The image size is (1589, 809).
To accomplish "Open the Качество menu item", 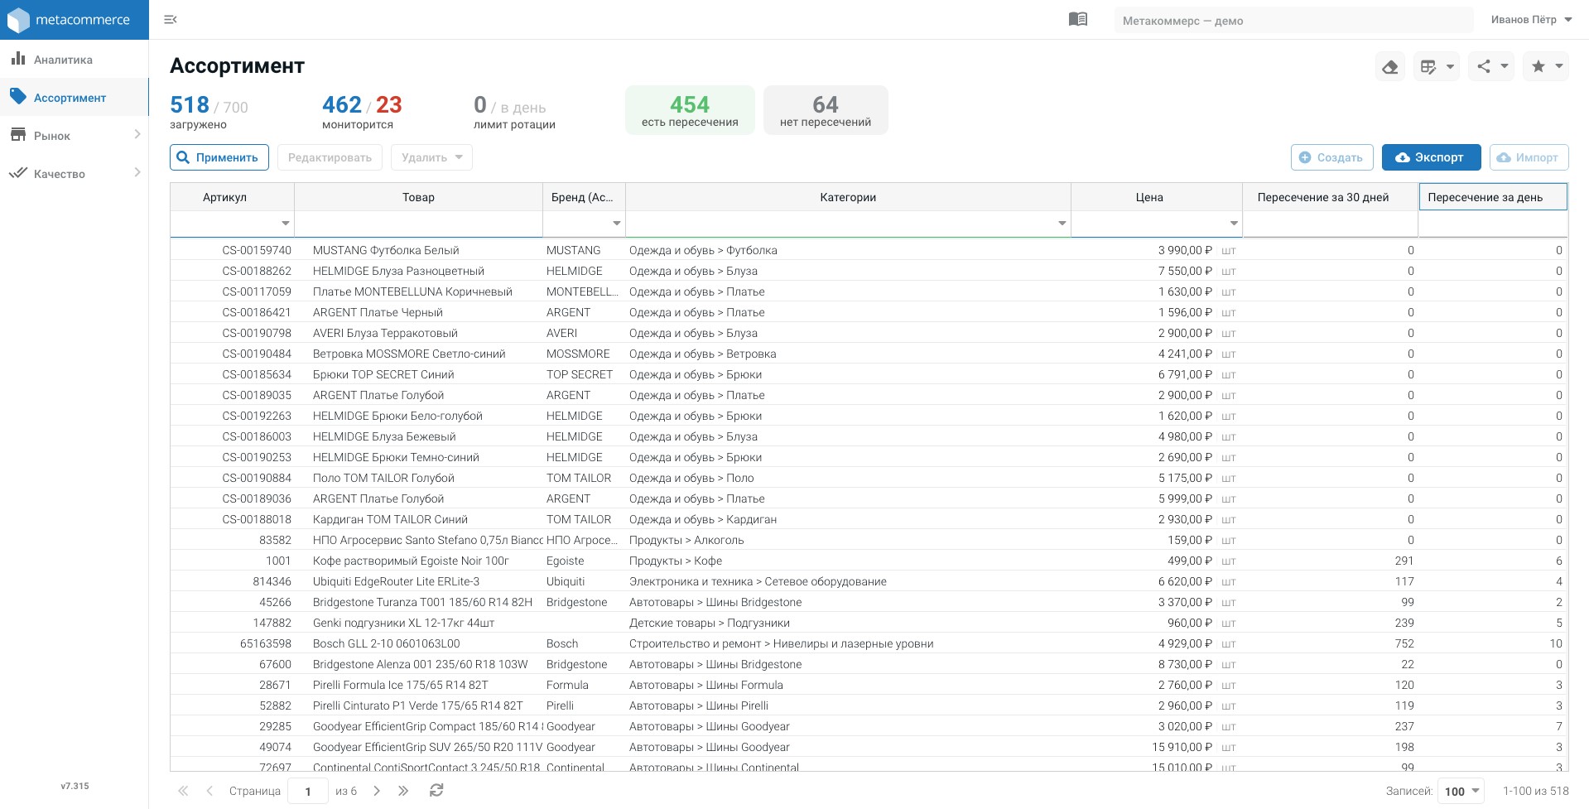I will pos(74,174).
